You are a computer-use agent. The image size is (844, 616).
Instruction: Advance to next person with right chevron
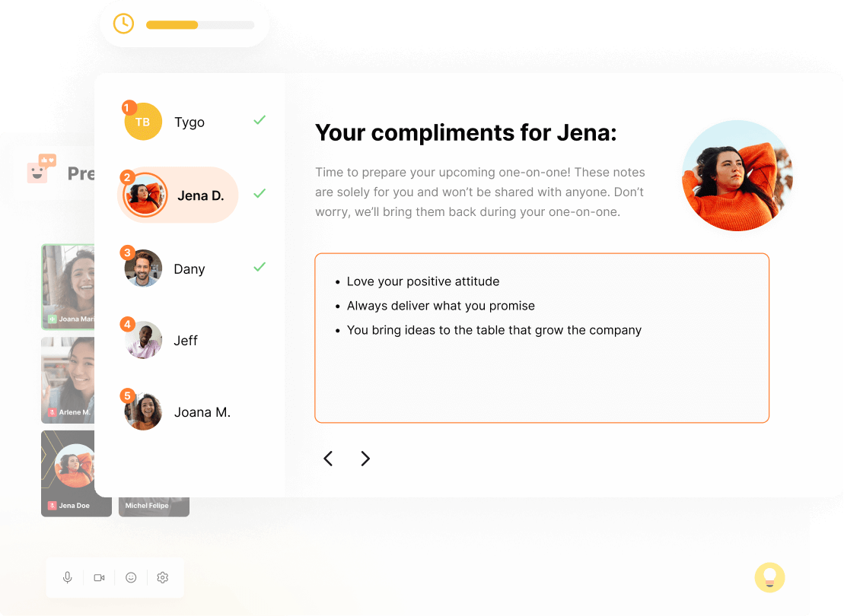click(x=365, y=459)
